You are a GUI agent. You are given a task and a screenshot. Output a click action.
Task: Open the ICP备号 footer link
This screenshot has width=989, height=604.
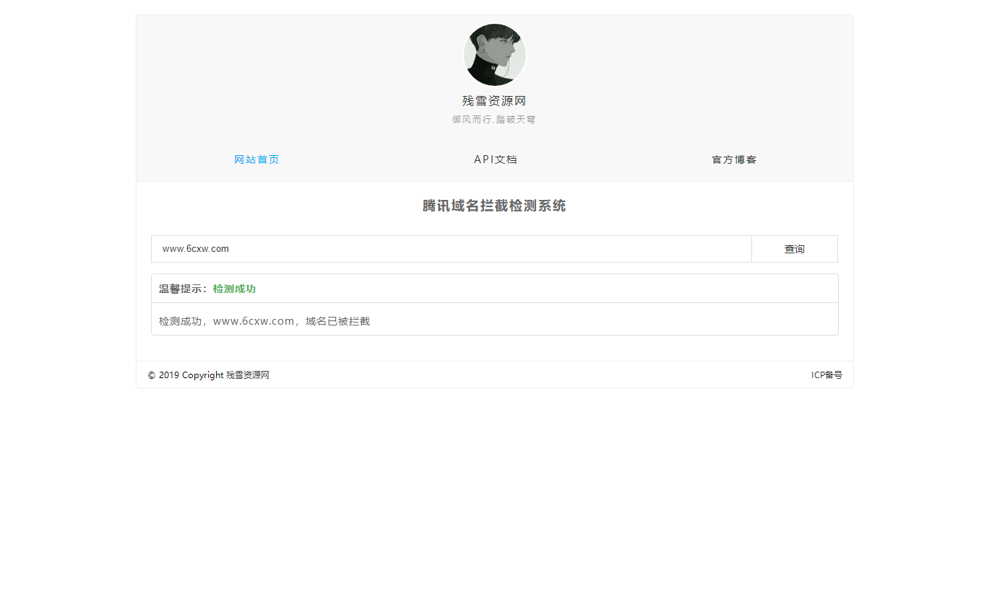(826, 375)
